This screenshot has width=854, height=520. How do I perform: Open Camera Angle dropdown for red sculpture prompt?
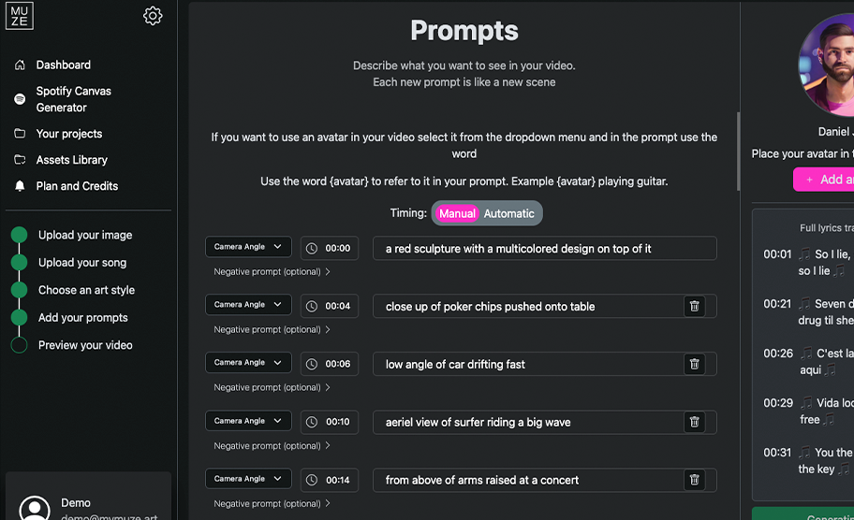tap(248, 247)
